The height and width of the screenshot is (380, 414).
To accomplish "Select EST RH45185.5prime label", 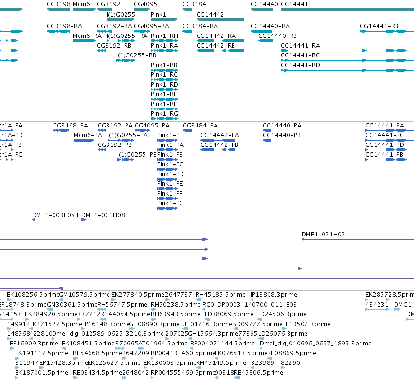I will click(x=220, y=295).
